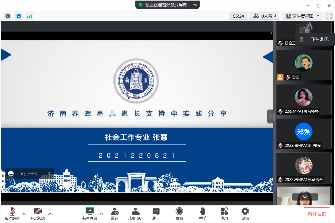Open Apps (应用) in toolbar
Image resolution: width=335 pixels, height=223 pixels.
[x=224, y=213]
